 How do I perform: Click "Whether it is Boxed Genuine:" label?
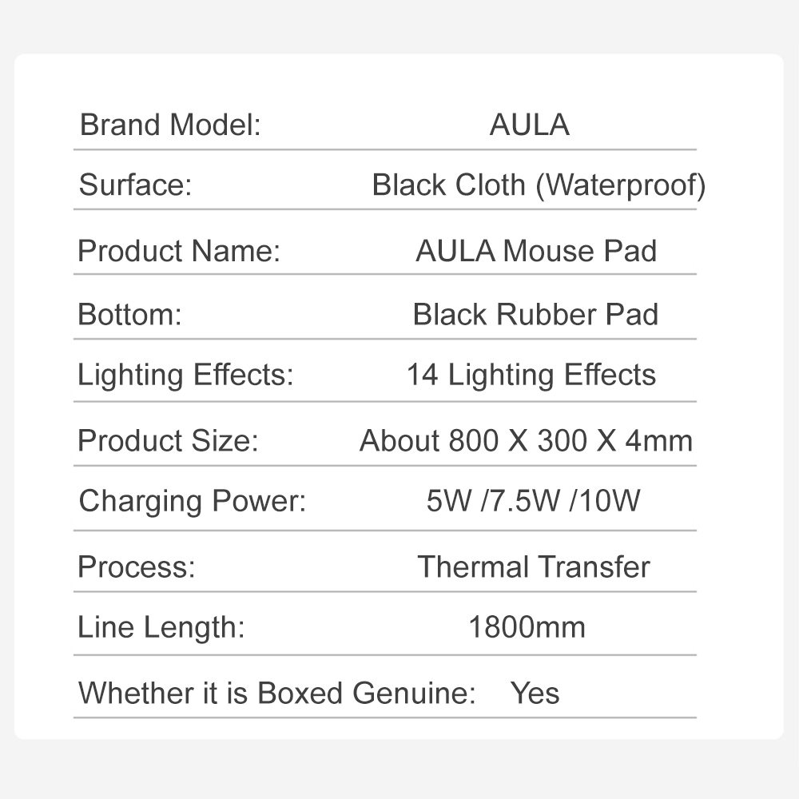point(276,693)
